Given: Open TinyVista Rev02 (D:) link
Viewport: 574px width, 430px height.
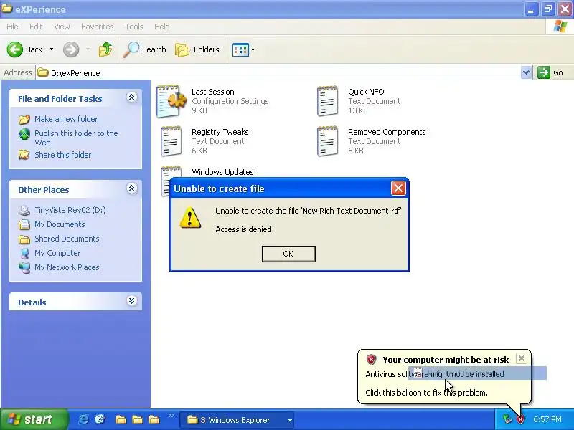Looking at the screenshot, I should 70,210.
